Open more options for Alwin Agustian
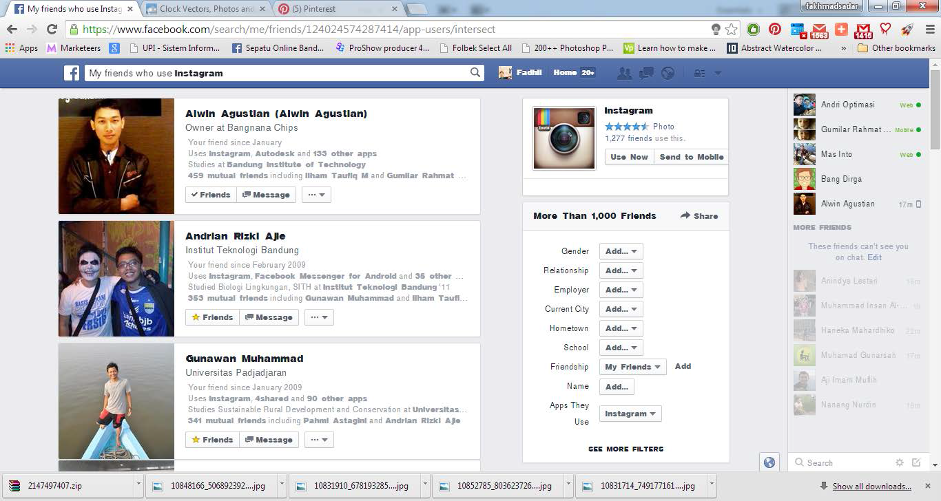Image resolution: width=941 pixels, height=501 pixels. 316,195
